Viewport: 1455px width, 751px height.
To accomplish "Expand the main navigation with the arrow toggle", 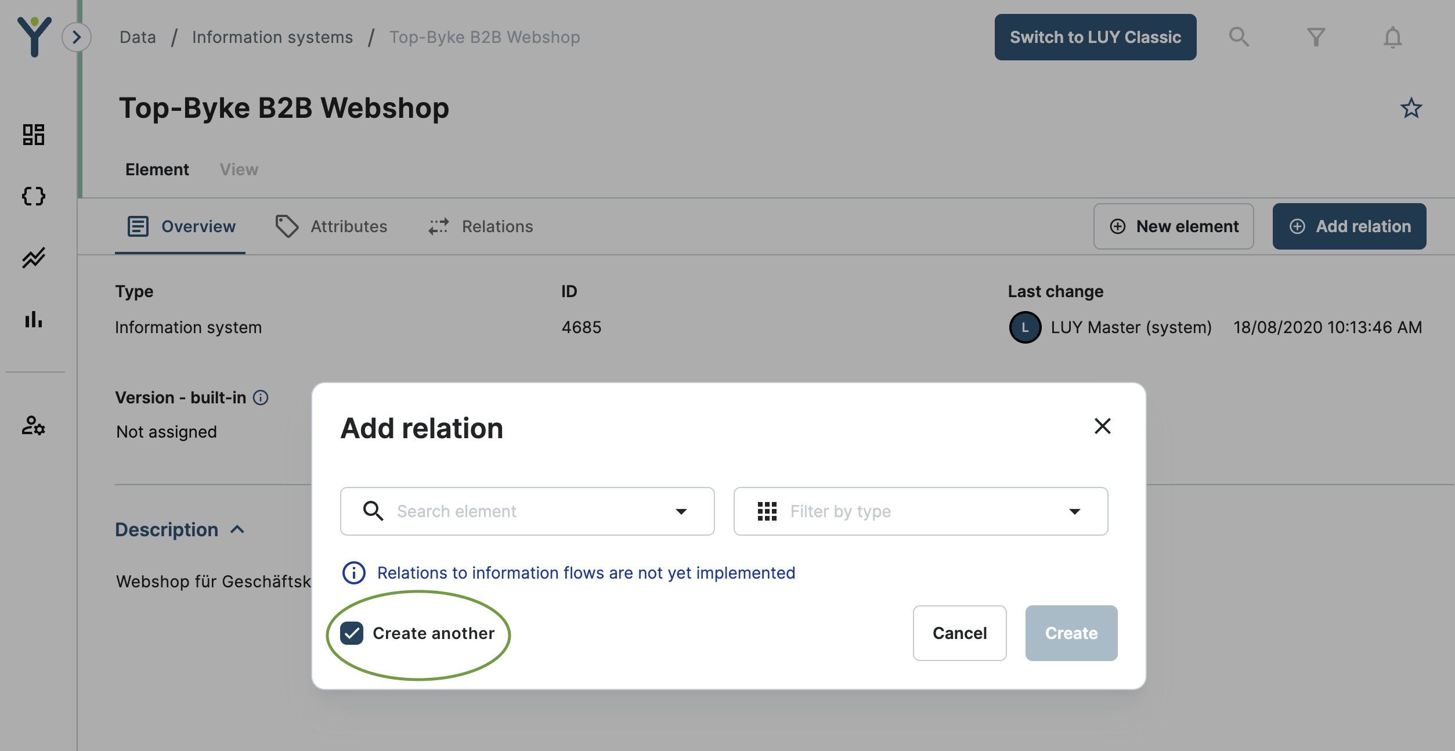I will [x=75, y=37].
